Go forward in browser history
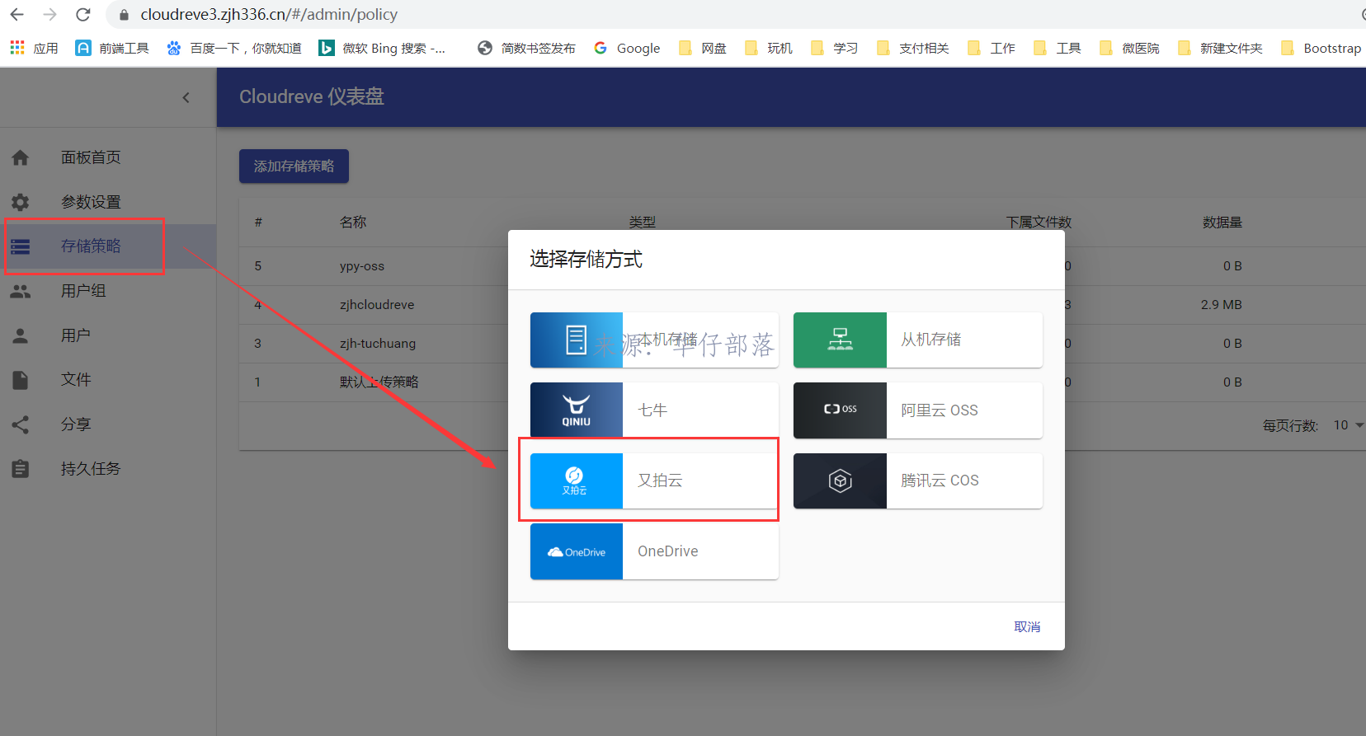Image resolution: width=1366 pixels, height=736 pixels. click(49, 15)
